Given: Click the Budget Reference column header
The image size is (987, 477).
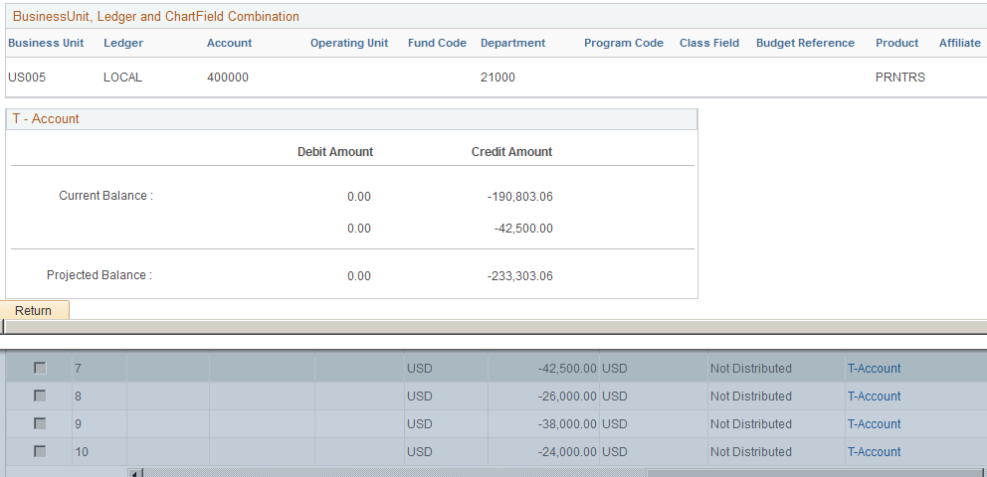Looking at the screenshot, I should pyautogui.click(x=805, y=44).
